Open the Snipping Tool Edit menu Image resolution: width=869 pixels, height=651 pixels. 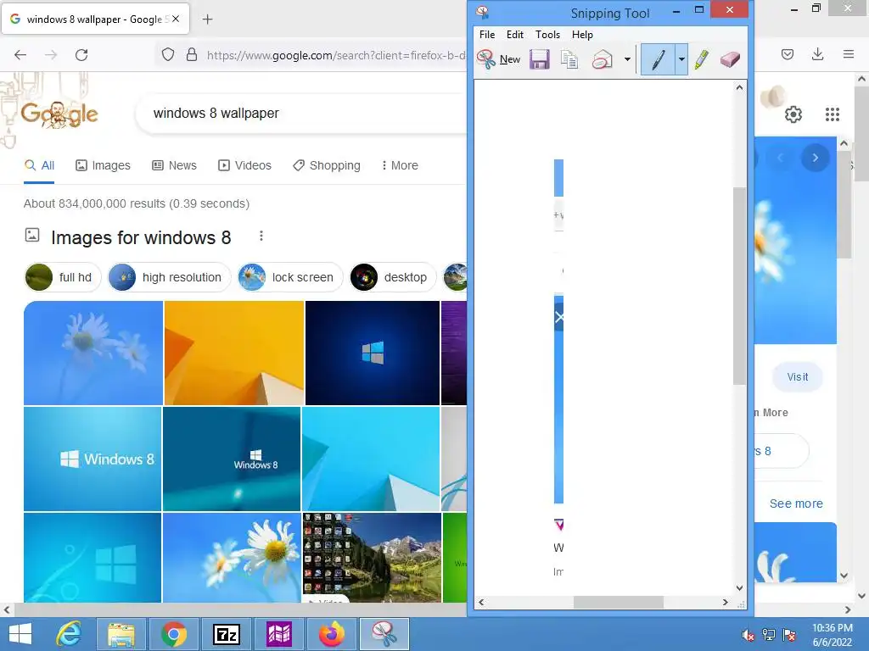point(515,34)
